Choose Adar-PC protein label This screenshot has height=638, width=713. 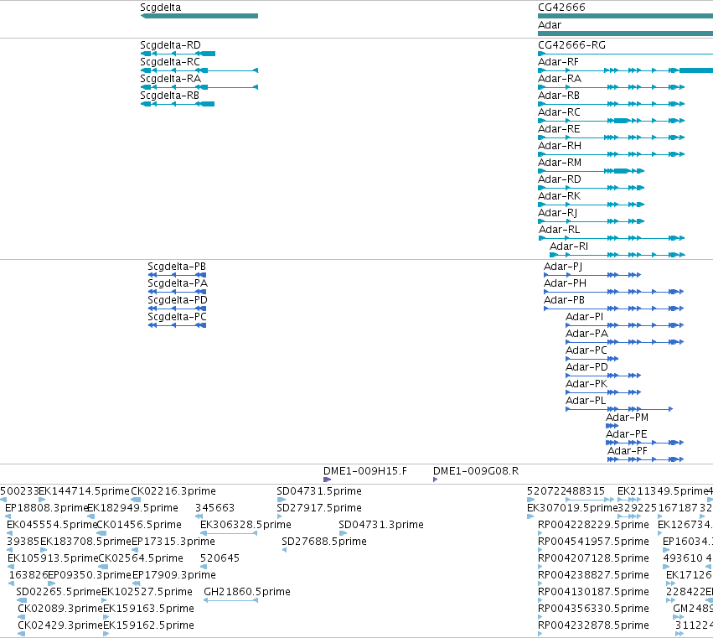pos(586,350)
